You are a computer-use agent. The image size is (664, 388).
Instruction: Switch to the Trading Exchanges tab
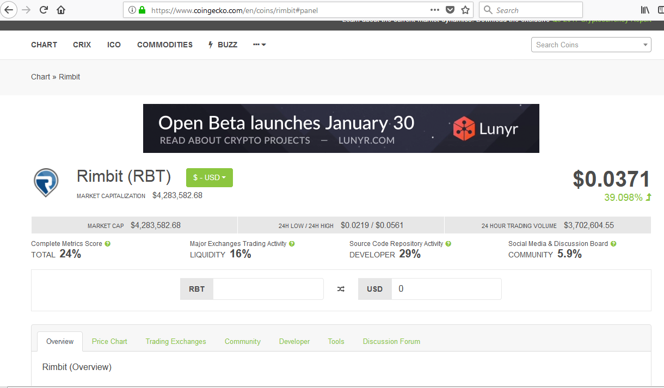click(176, 341)
